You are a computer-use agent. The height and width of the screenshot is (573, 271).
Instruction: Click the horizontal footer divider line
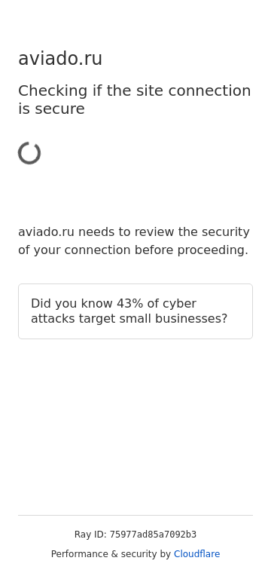coord(135,515)
